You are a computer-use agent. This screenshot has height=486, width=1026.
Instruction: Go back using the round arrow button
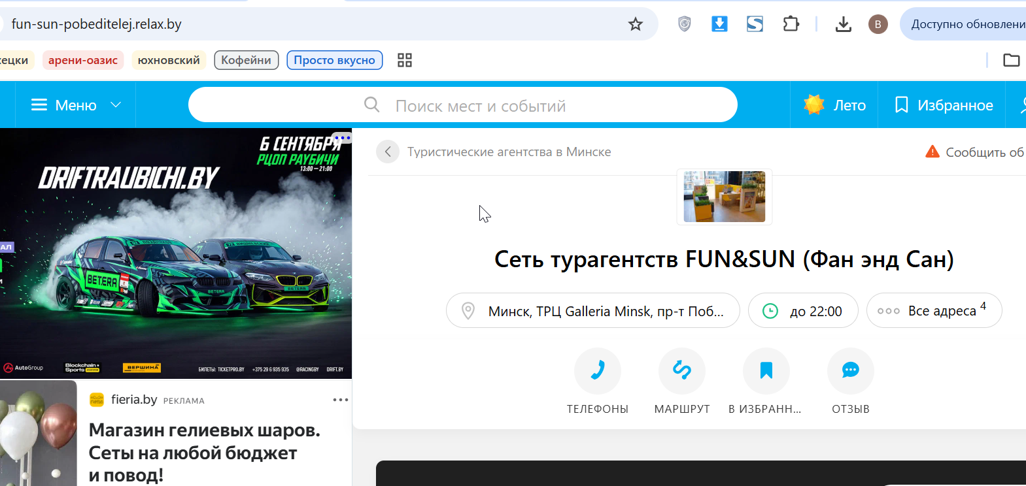pos(388,152)
